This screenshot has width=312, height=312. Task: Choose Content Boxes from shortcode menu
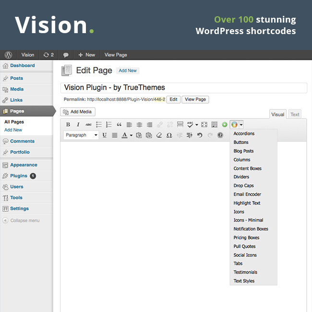click(247, 168)
